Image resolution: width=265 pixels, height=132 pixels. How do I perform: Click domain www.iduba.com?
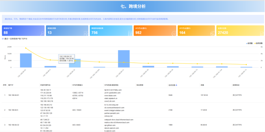(110, 95)
